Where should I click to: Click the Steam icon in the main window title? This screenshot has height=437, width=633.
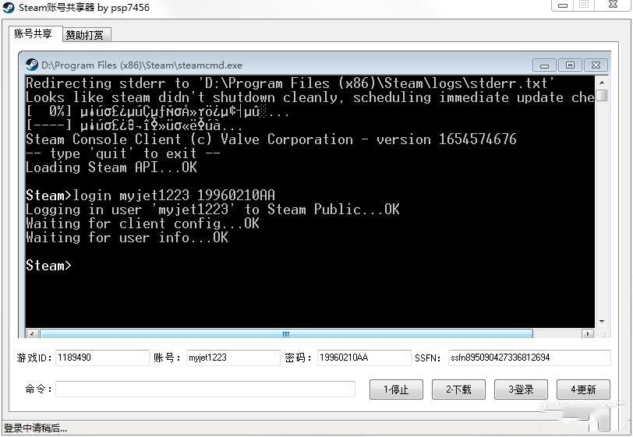point(9,8)
